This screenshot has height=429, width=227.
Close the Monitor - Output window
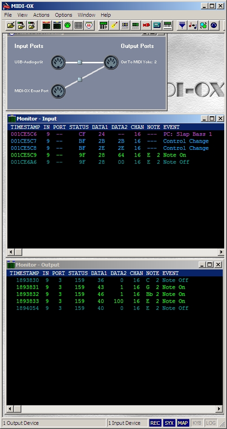coord(218,265)
